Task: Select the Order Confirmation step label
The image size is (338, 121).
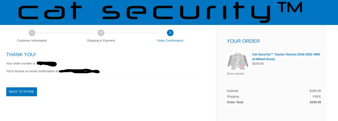Action: point(170,41)
